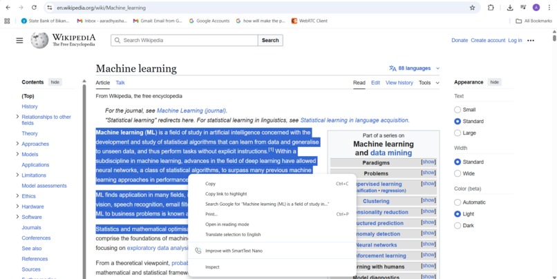
Task: Open the downloads icon in toolbar
Action: pyautogui.click(x=510, y=8)
